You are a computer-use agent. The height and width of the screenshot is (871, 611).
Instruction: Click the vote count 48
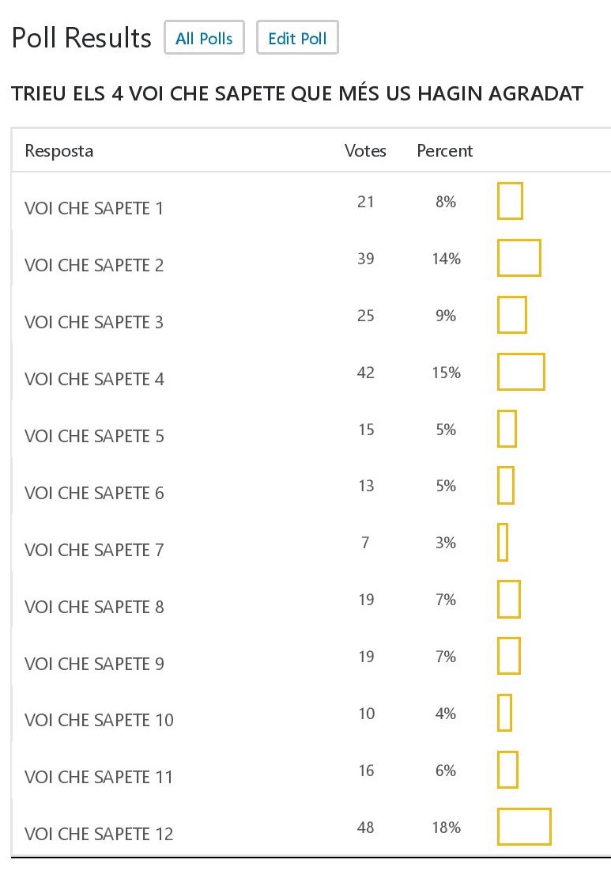tap(365, 827)
